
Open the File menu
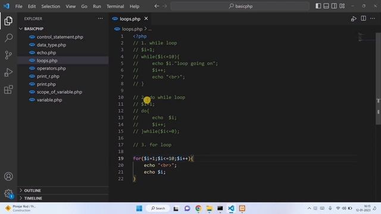click(18, 7)
